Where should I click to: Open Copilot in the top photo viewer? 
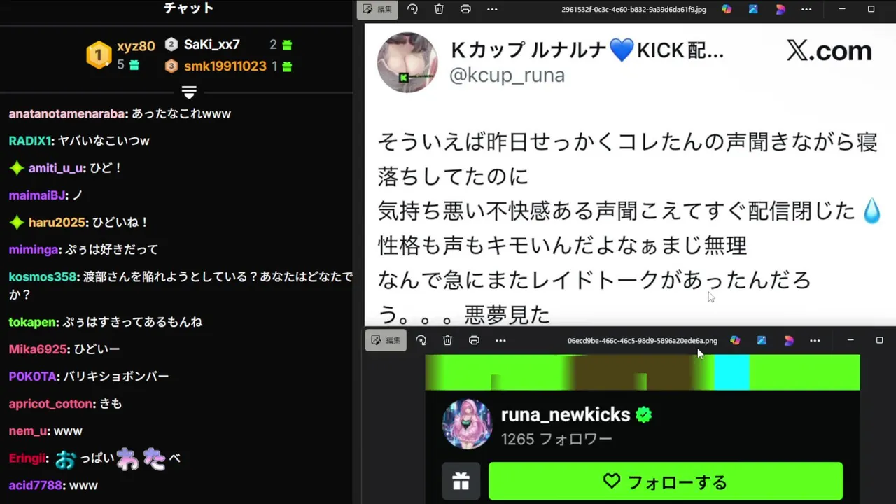[x=727, y=9]
